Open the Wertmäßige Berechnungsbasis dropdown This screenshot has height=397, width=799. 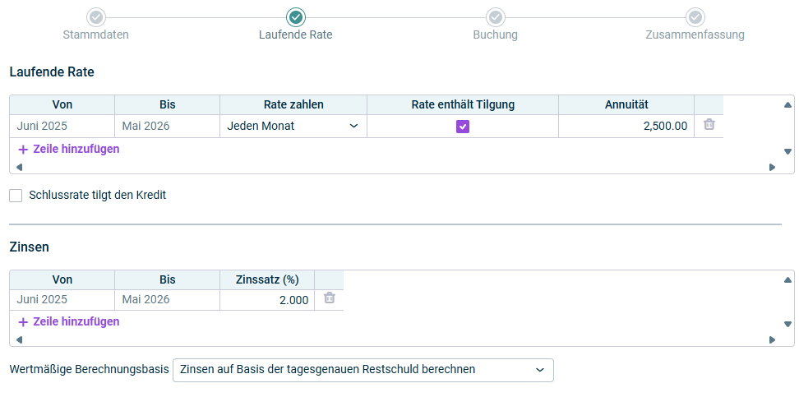[x=363, y=370]
